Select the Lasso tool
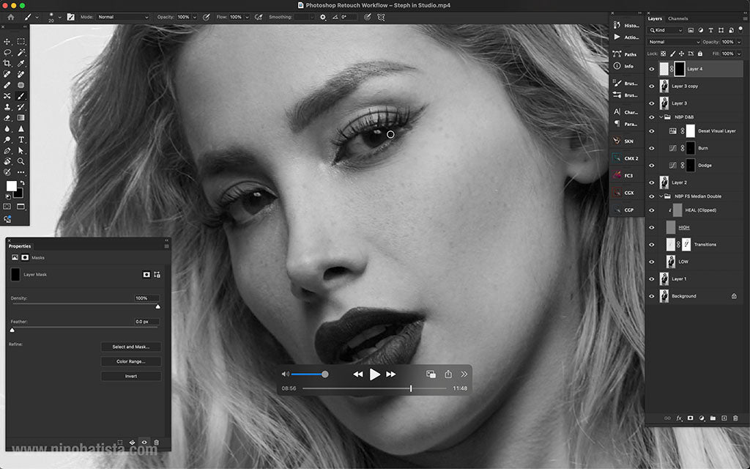 (9, 52)
